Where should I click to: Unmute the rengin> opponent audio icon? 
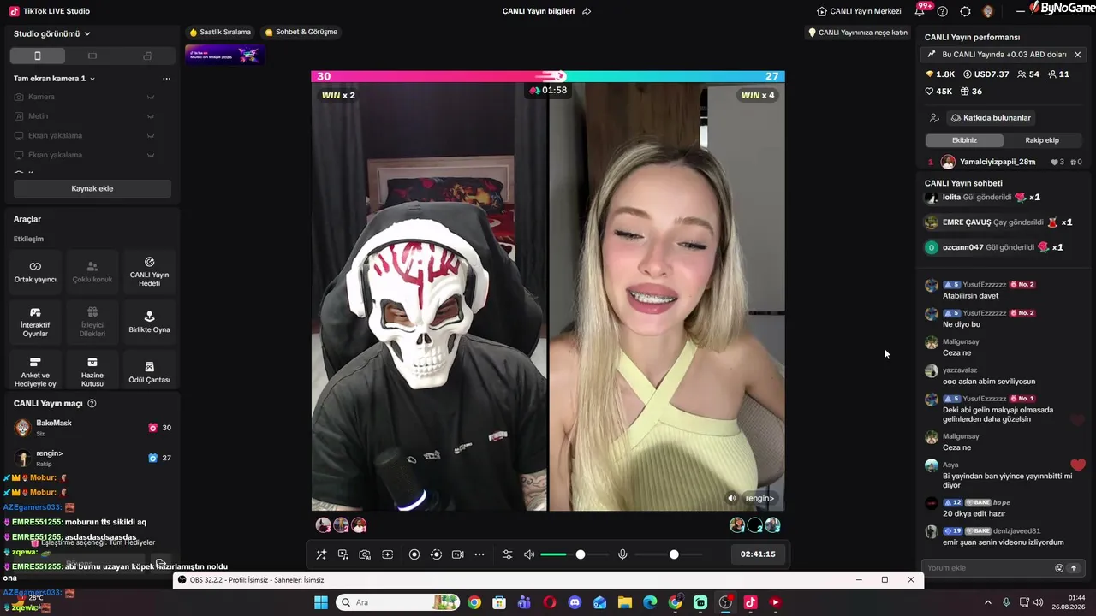click(x=731, y=498)
